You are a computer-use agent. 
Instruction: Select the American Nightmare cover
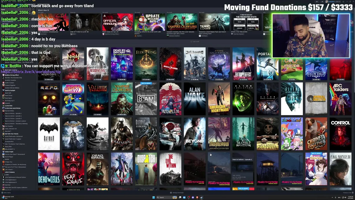[219, 99]
